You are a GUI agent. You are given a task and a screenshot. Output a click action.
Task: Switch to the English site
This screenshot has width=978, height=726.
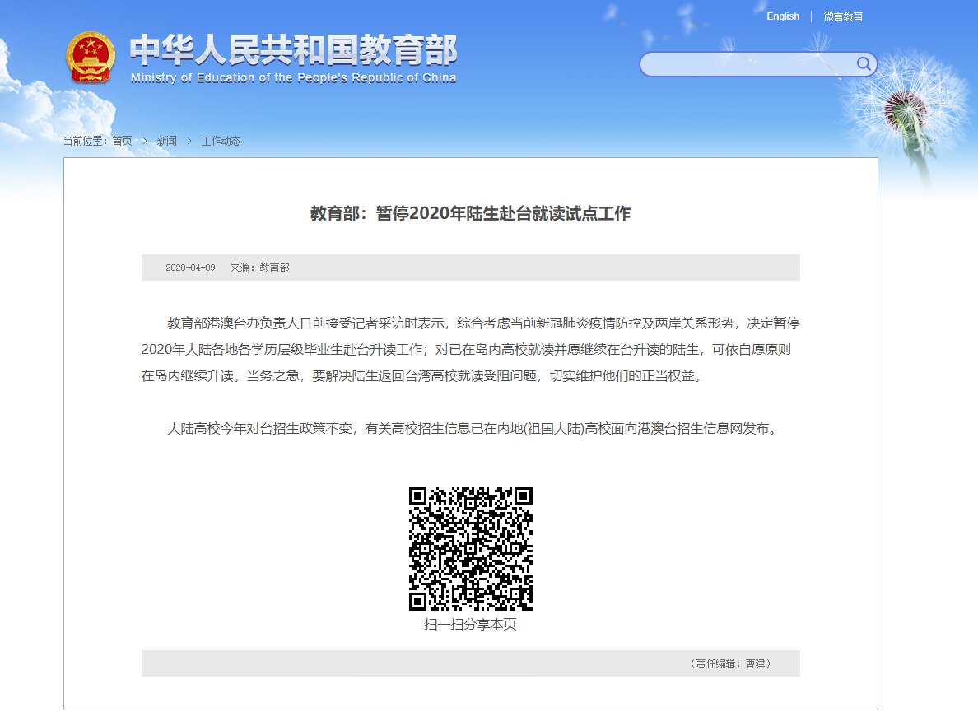tap(783, 16)
